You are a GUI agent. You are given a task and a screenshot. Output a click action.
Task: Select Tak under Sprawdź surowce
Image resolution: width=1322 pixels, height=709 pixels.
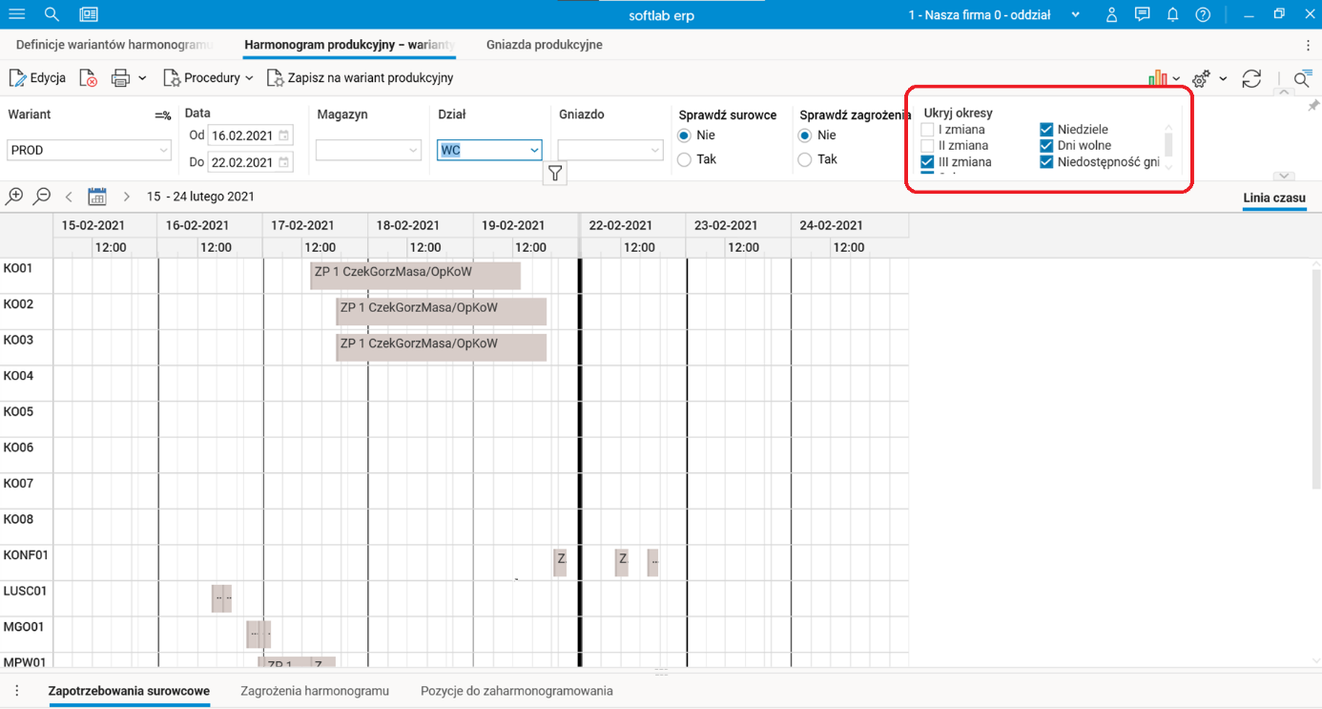(x=684, y=159)
